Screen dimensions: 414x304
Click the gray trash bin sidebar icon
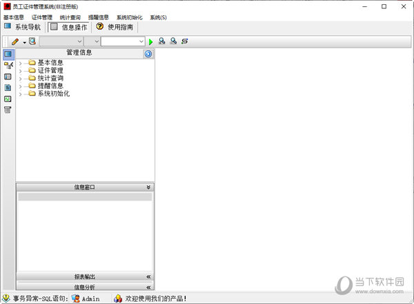pyautogui.click(x=8, y=110)
